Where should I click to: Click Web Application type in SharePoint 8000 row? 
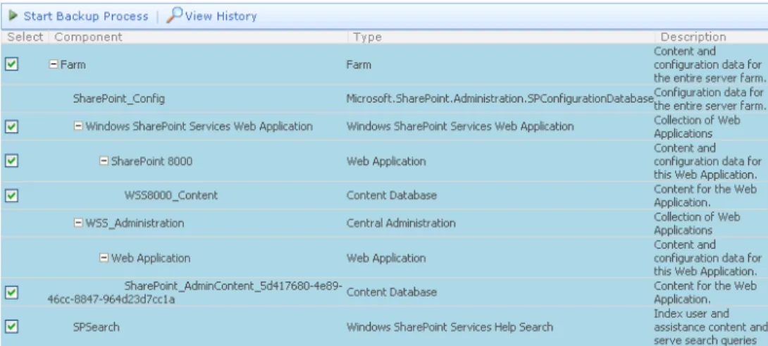[x=386, y=161]
